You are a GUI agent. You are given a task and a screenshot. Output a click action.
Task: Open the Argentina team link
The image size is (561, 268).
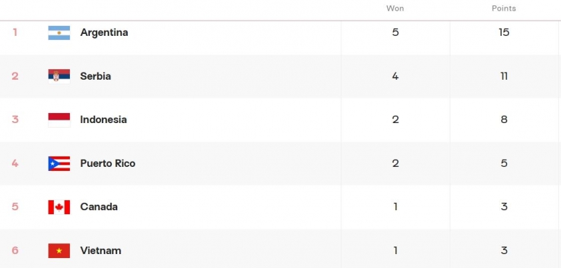[x=104, y=33]
